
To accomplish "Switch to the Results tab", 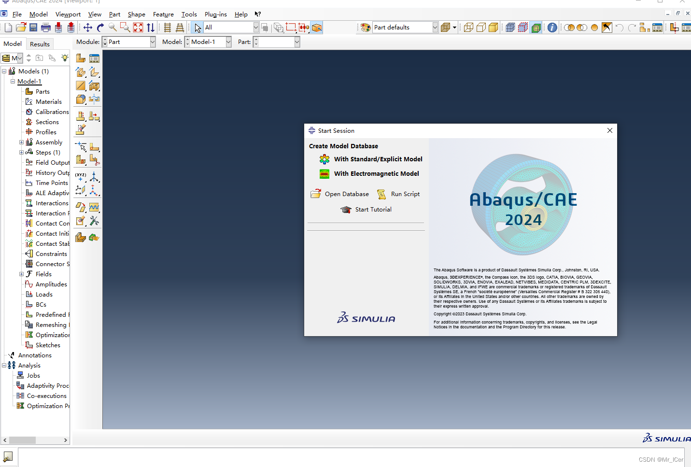I will (40, 44).
